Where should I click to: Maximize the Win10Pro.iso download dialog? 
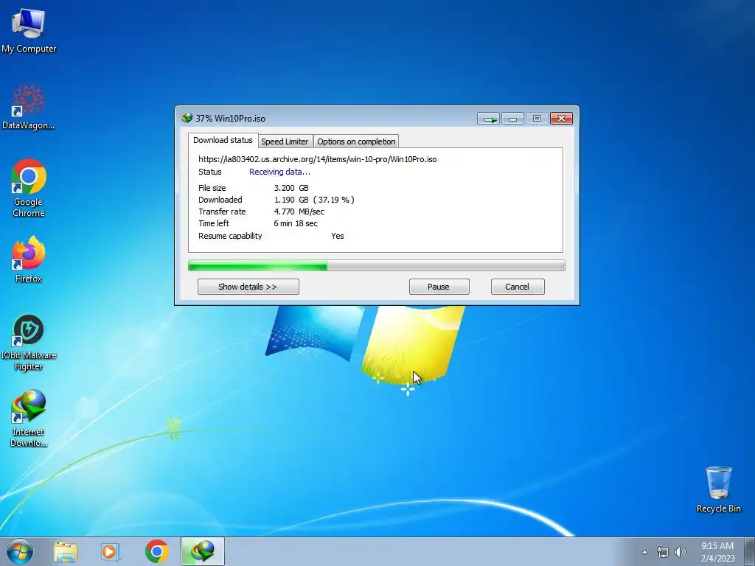[537, 119]
